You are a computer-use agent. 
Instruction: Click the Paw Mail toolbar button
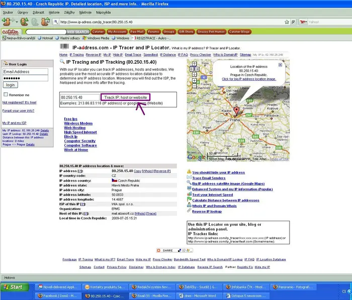tap(137, 32)
